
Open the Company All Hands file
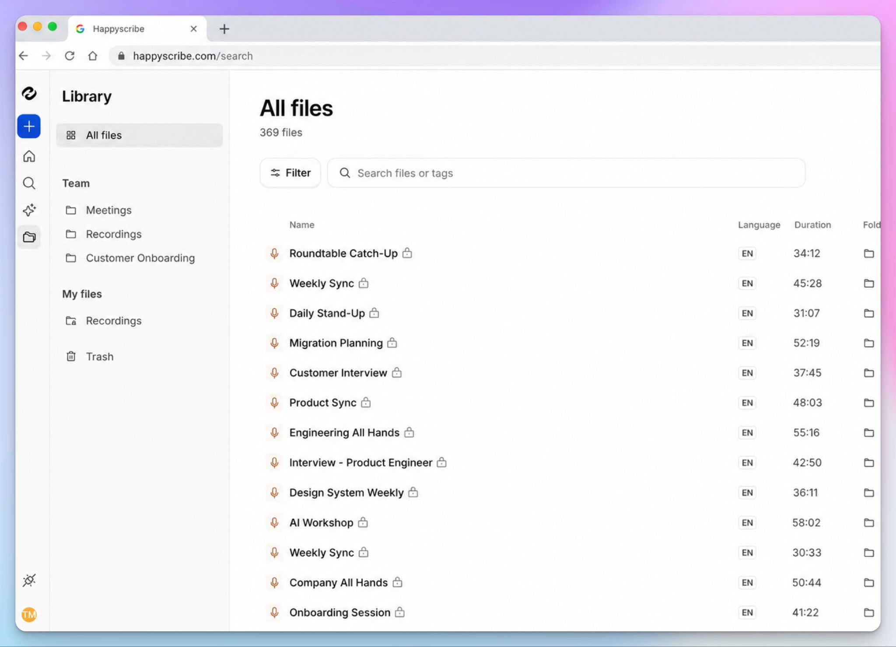(339, 583)
